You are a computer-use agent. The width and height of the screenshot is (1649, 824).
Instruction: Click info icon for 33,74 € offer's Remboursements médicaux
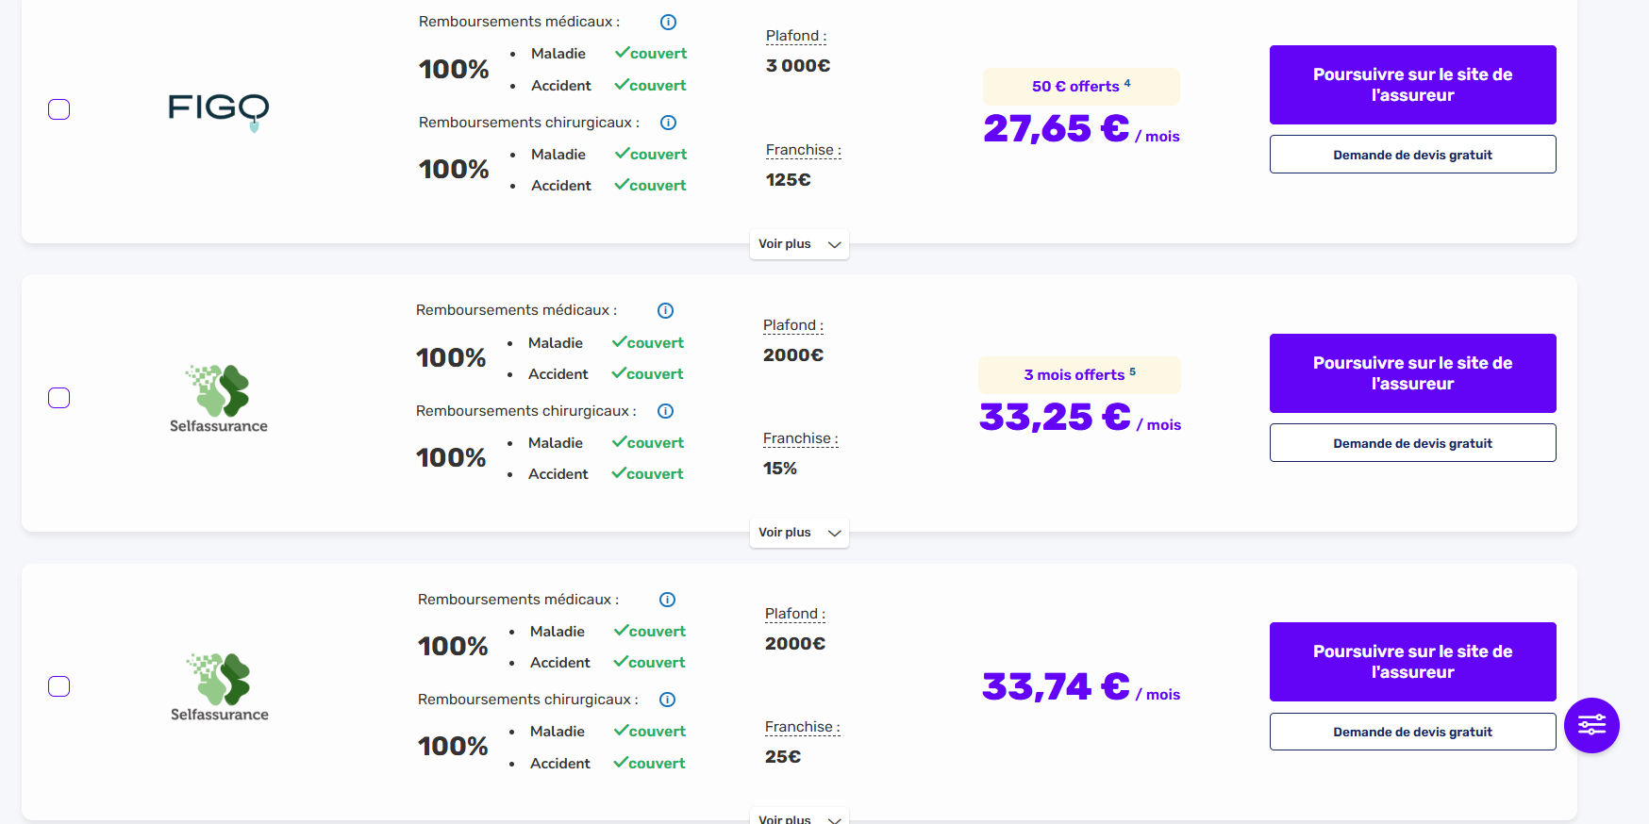pos(667,600)
